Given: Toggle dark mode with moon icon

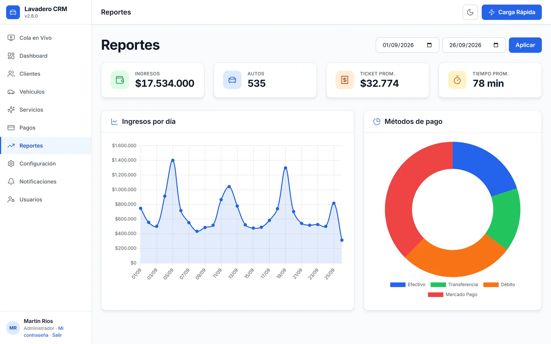Looking at the screenshot, I should tap(470, 12).
